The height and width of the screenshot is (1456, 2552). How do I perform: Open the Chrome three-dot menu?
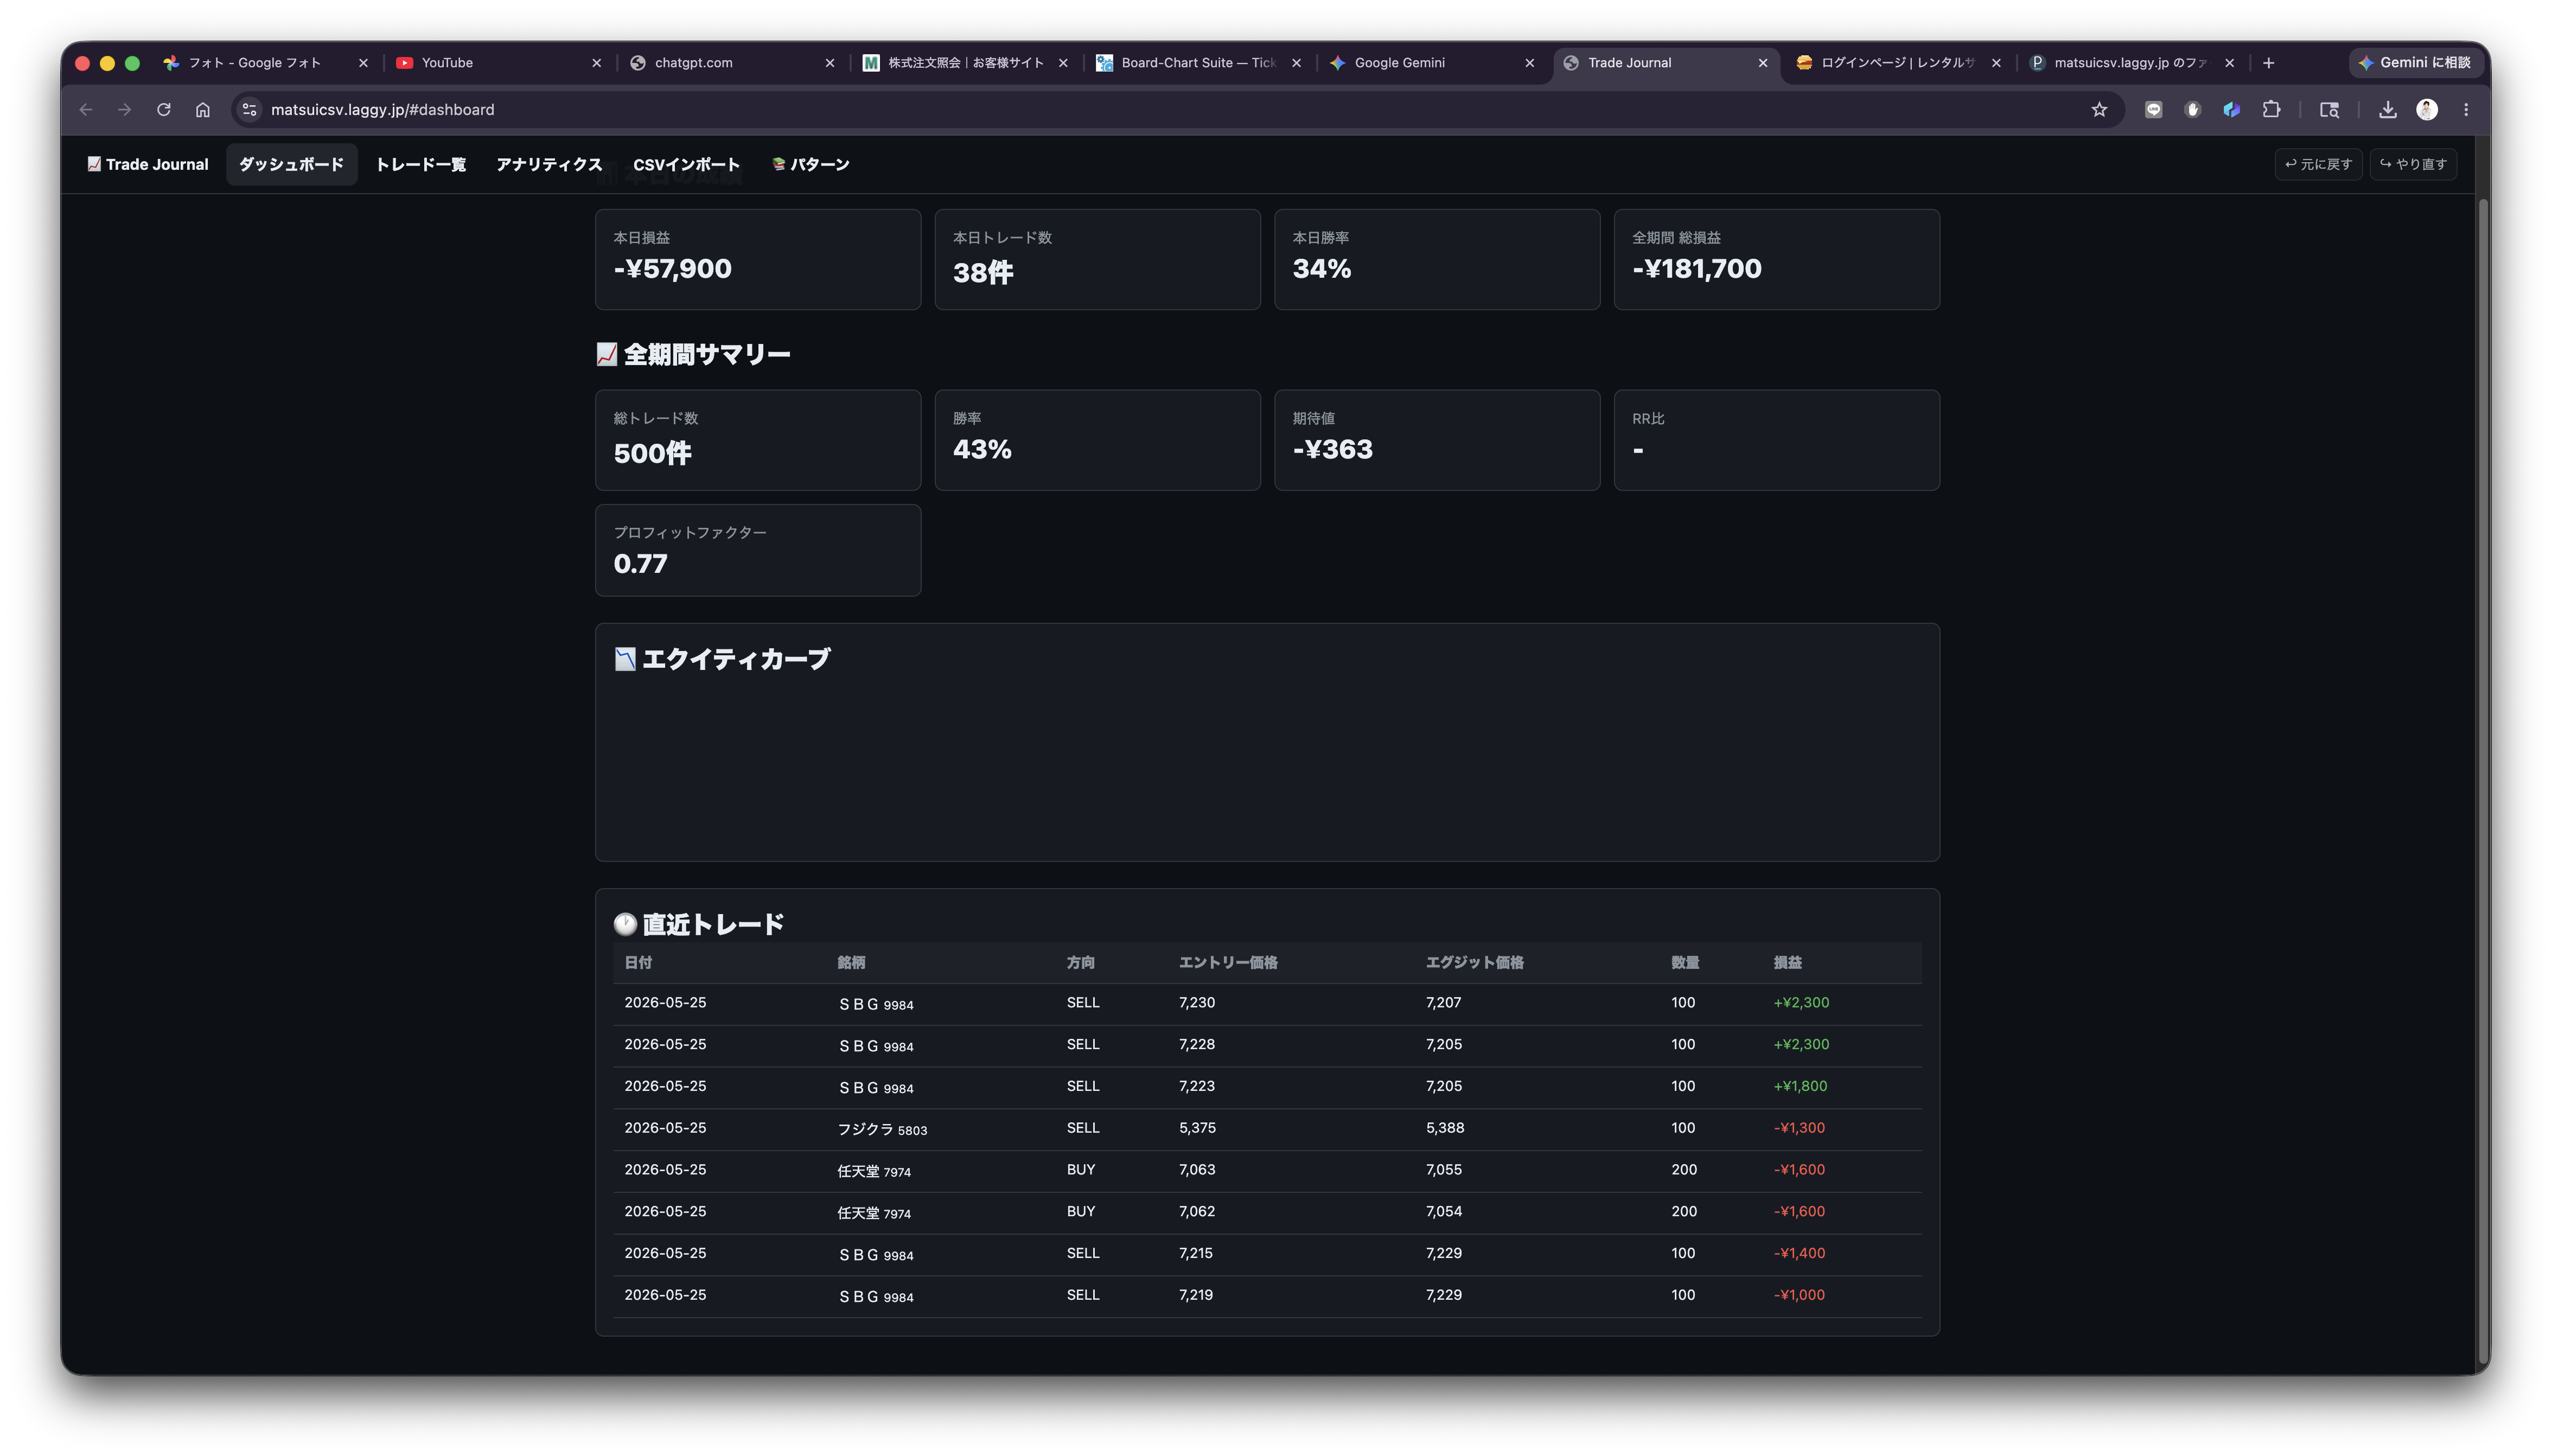click(x=2466, y=110)
